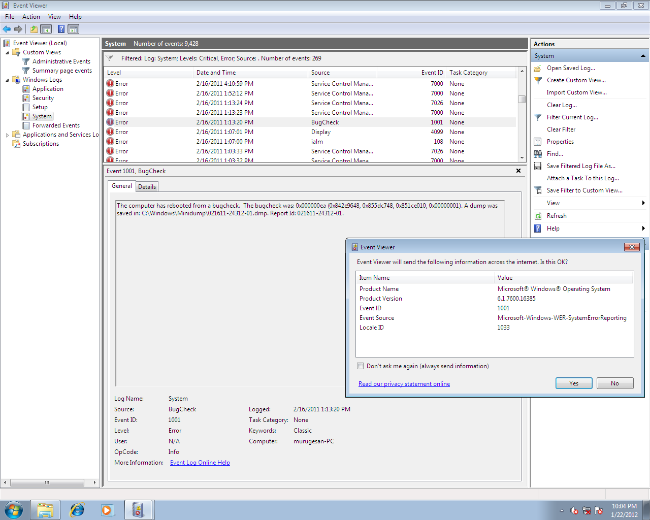Screen dimensions: 650x520
Task: Click the muted volume tray icon
Action: [x=574, y=510]
